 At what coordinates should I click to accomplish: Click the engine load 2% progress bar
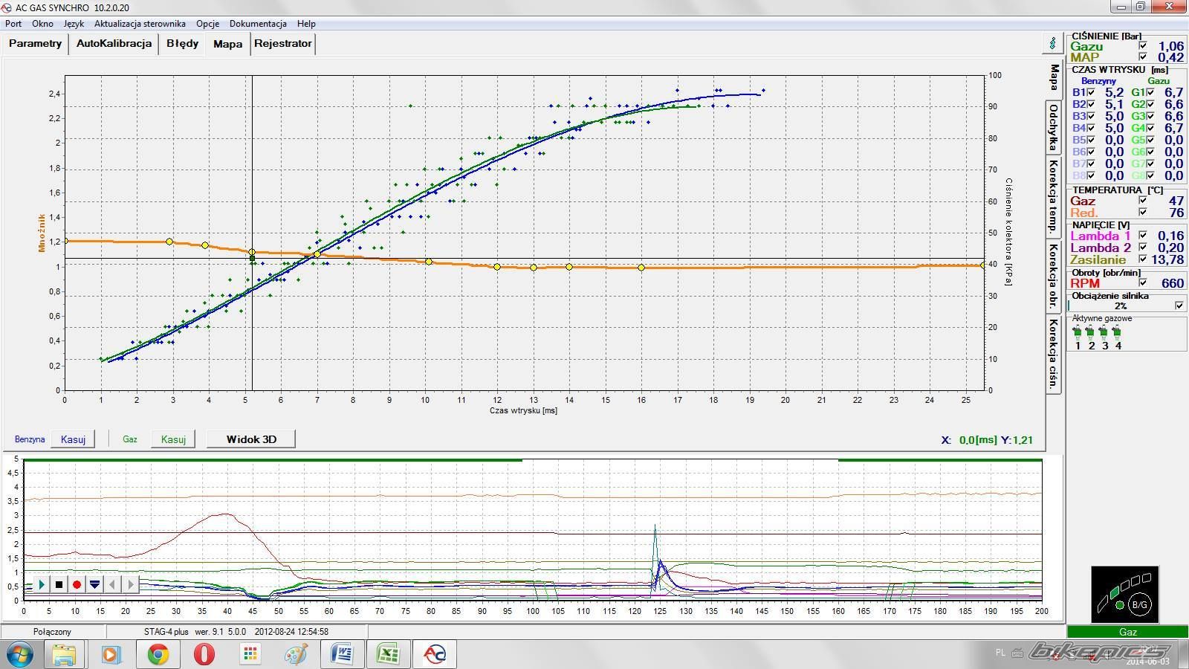click(1121, 306)
